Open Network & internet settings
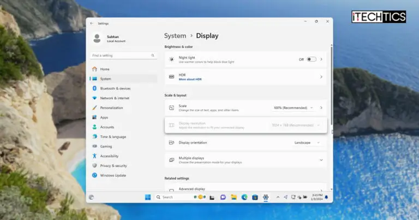The width and height of the screenshot is (419, 220). click(115, 98)
